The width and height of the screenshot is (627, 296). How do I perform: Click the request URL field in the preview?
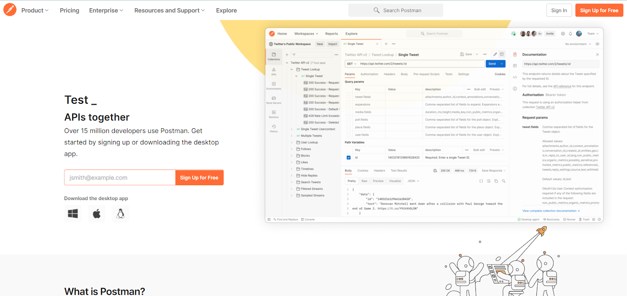(x=421, y=64)
